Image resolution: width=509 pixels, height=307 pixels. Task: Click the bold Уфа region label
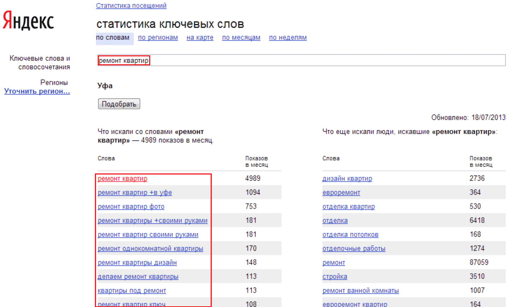105,86
